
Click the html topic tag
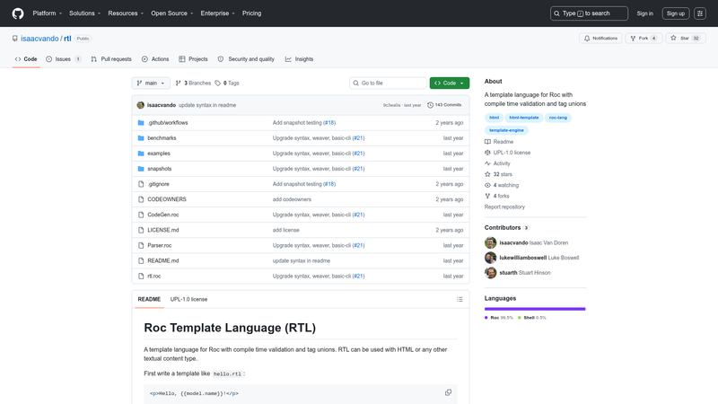tap(495, 118)
